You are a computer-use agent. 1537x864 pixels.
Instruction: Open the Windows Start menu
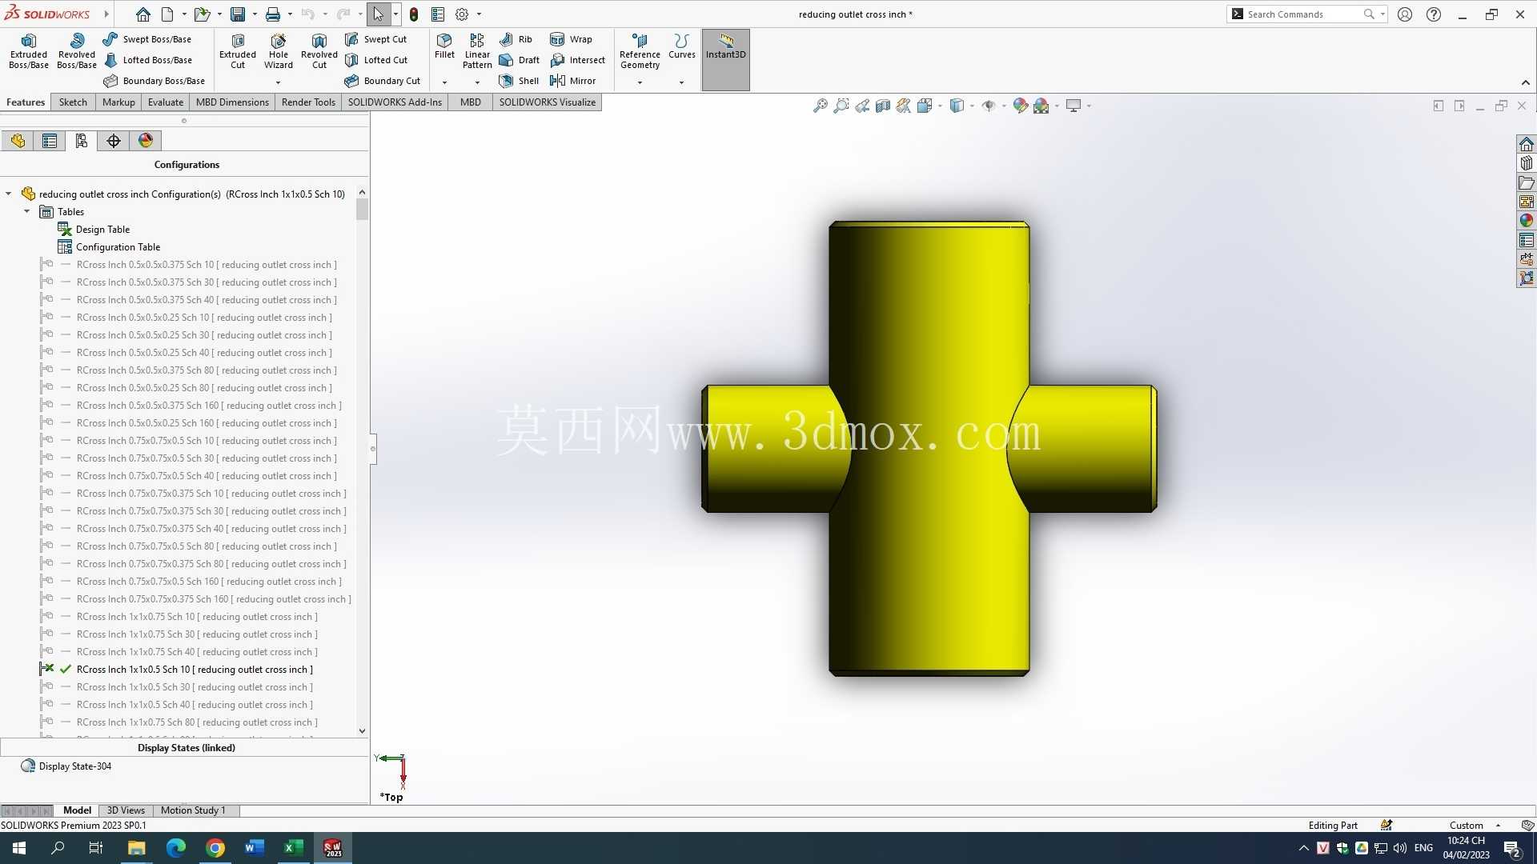point(19,848)
